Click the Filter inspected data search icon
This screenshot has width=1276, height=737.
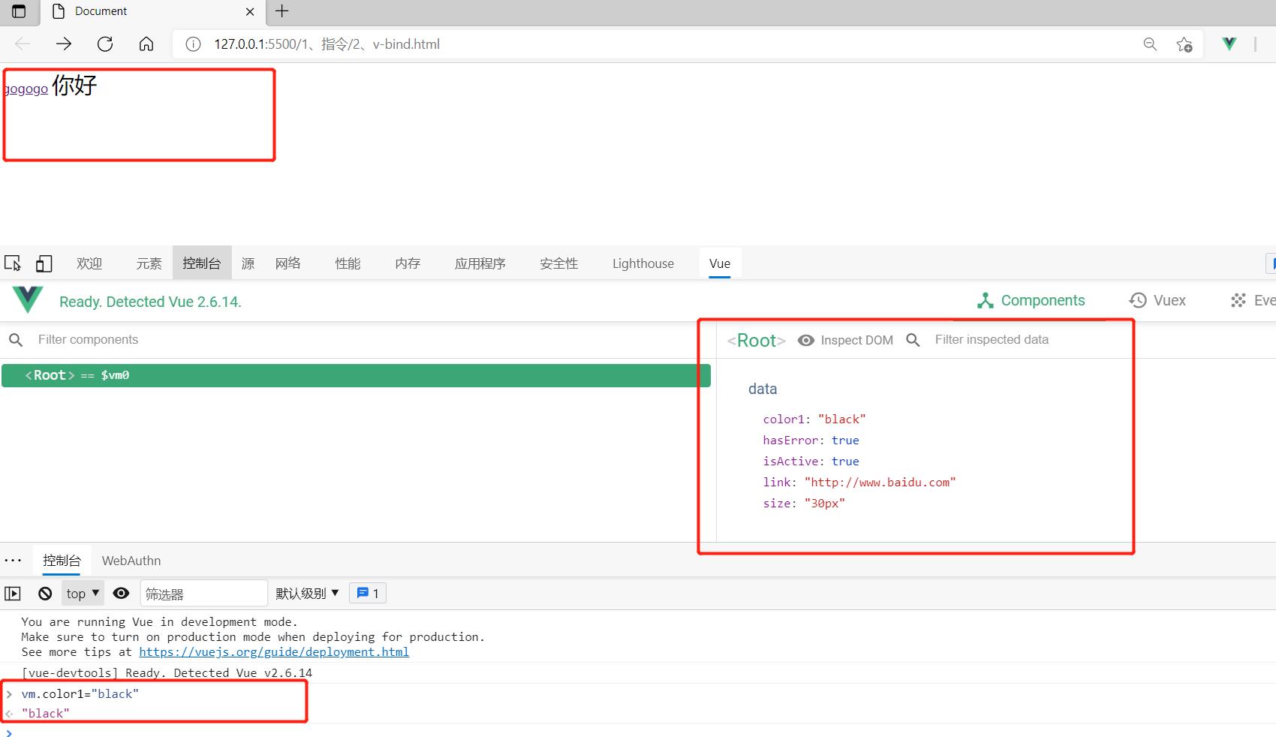click(x=913, y=340)
